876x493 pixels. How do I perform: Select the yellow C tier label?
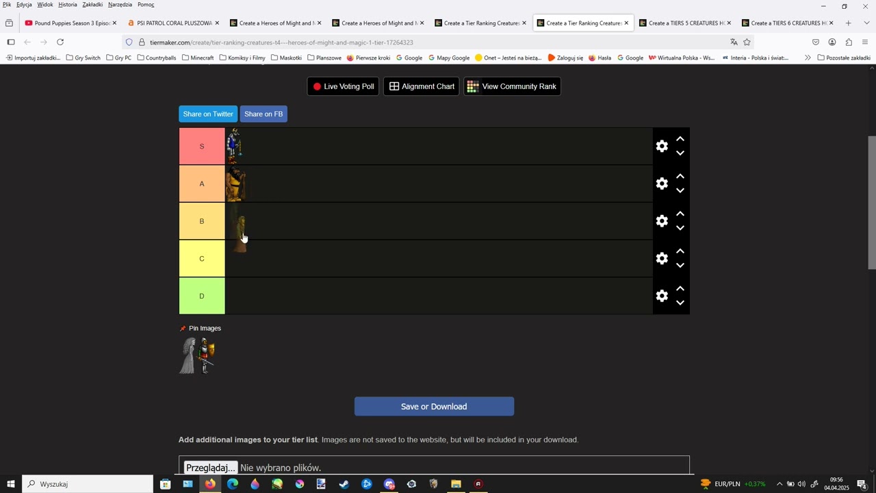pos(202,259)
